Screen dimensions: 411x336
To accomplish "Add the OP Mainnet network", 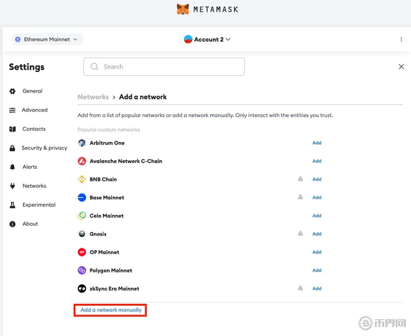I will point(317,252).
